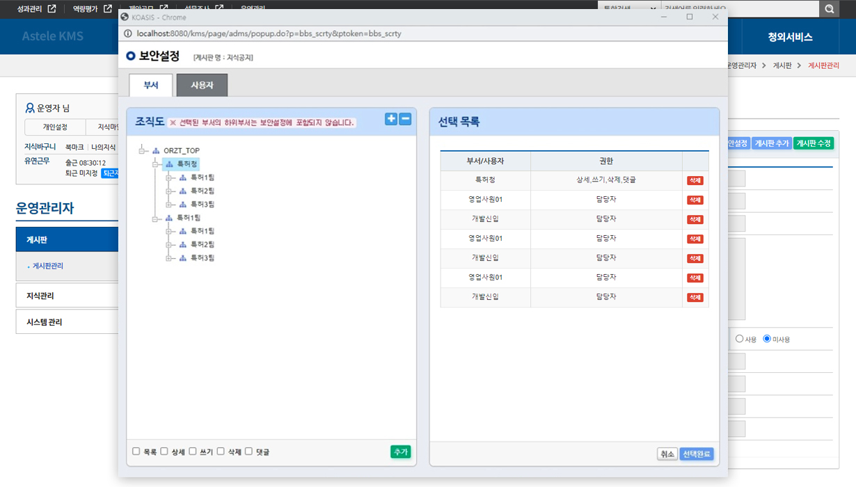Open 지식관리 in the left menu
856x487 pixels.
tap(40, 296)
